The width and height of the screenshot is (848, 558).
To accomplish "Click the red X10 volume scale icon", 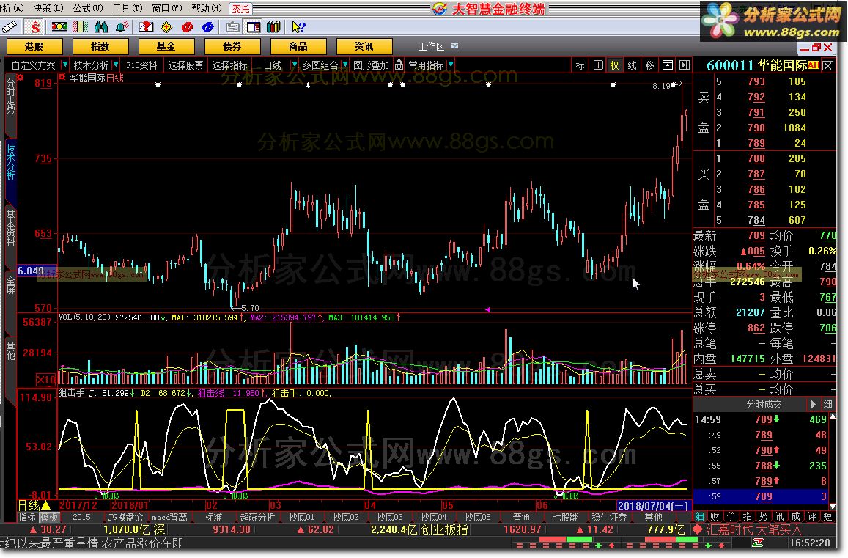I will point(45,379).
